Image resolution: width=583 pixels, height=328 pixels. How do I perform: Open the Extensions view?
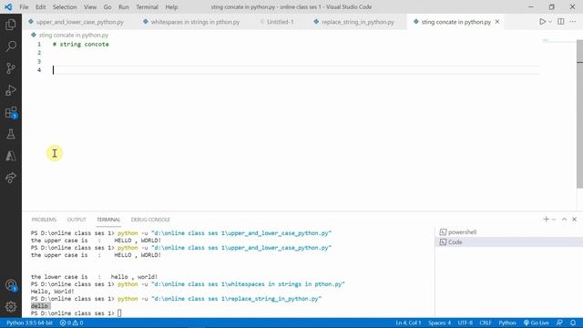(11, 112)
